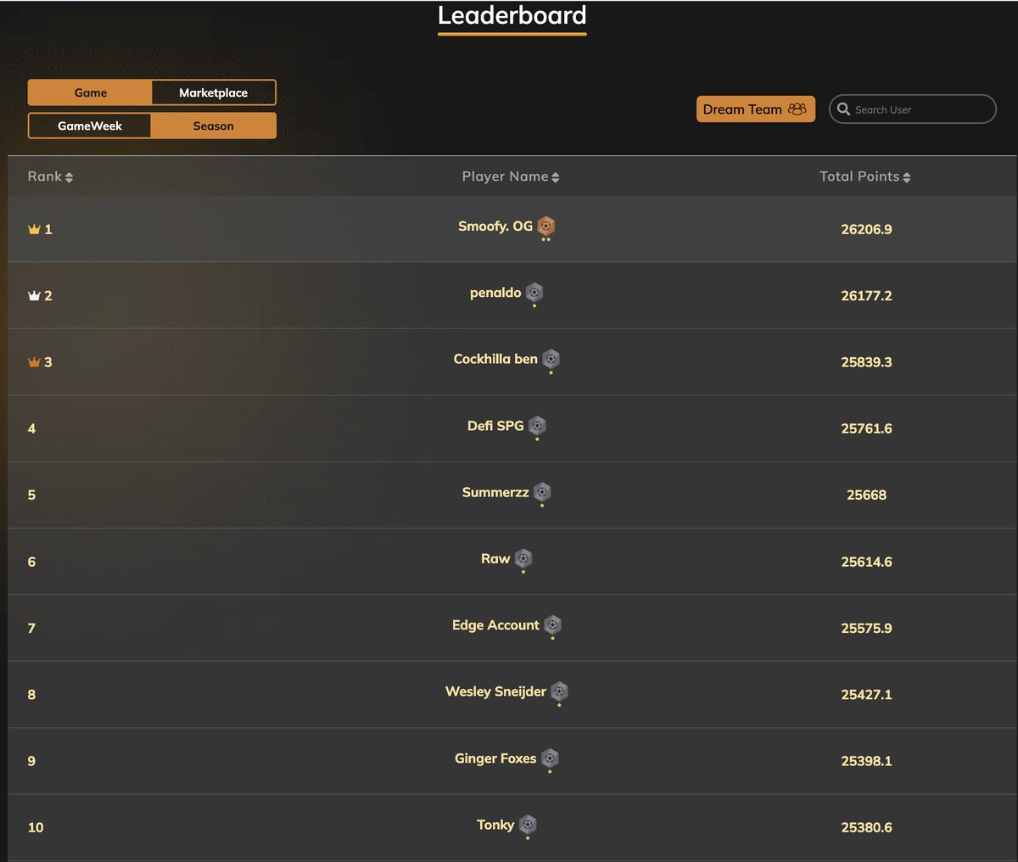Viewport: 1018px width, 862px height.
Task: Sort by Player Name using its arrow icon
Action: click(556, 177)
